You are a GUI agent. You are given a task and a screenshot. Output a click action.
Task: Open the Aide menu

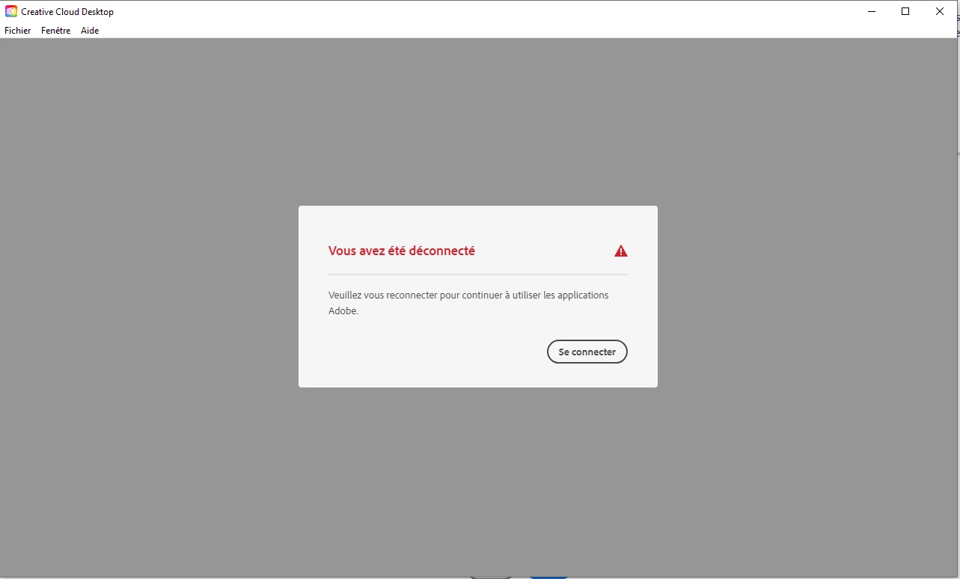[x=90, y=31]
